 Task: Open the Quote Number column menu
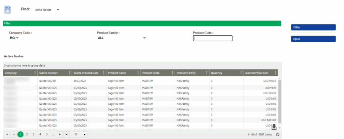click(x=70, y=73)
